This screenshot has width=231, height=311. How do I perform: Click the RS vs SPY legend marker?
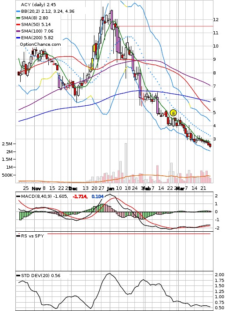pyautogui.click(x=18, y=236)
